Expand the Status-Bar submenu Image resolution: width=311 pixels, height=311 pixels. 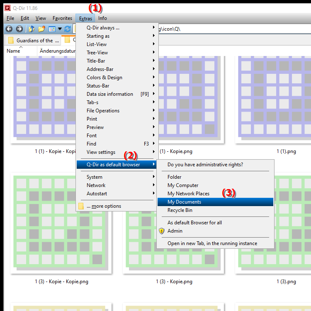[x=117, y=86]
